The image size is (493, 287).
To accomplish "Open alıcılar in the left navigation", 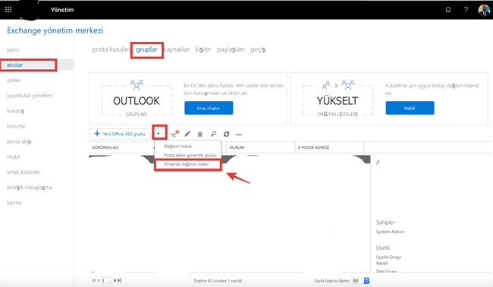I will pyautogui.click(x=14, y=65).
